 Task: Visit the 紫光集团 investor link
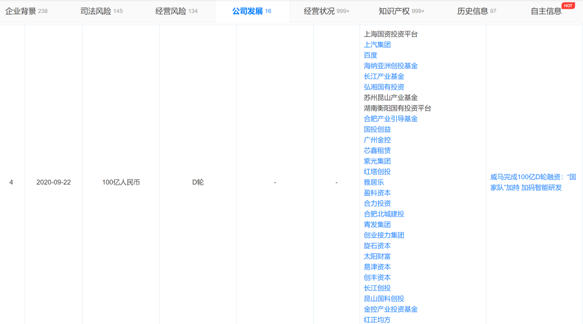(x=377, y=161)
